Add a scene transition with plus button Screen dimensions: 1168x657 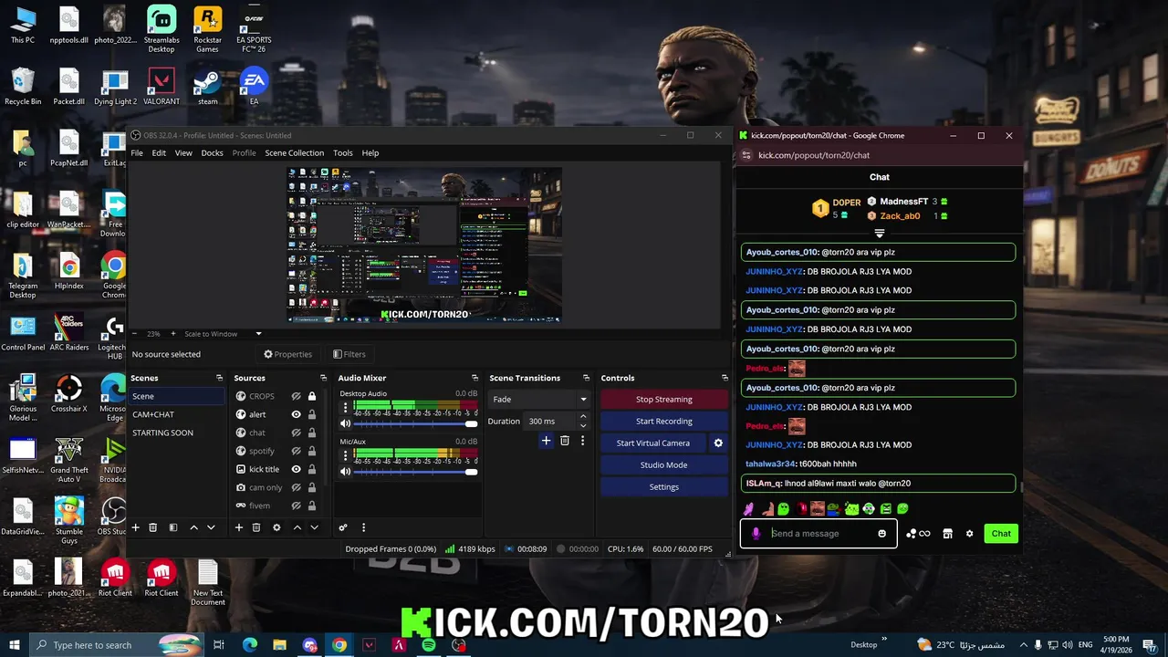point(546,441)
